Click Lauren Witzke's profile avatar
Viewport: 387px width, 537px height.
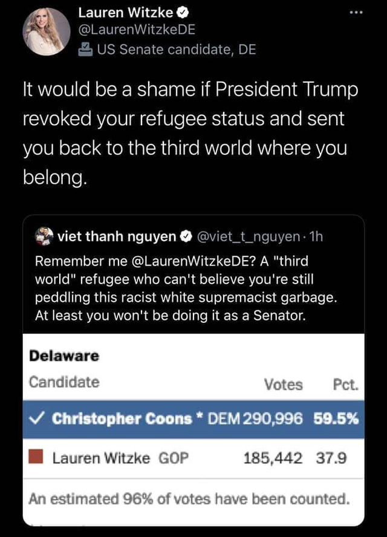click(x=47, y=31)
